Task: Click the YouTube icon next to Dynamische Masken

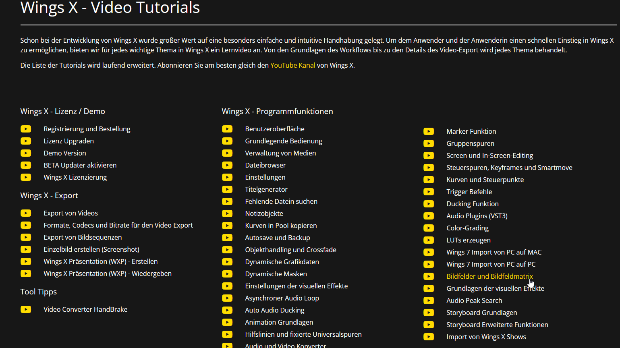Action: pos(227,274)
